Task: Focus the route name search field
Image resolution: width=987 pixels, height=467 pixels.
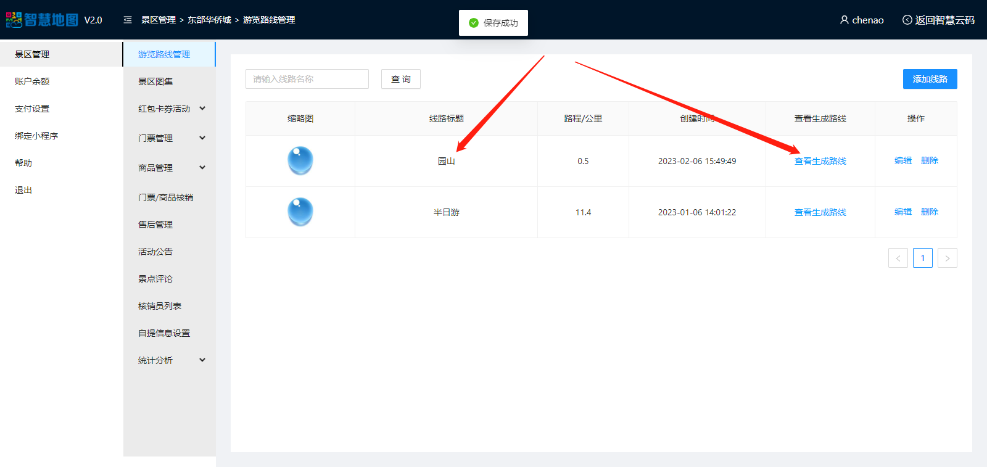Action: click(307, 79)
